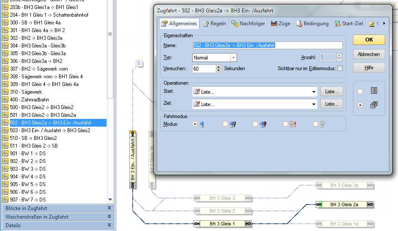Viewport: 398px width, 231px height.
Task: Open the Typ dropdown showing Normal
Action: click(233, 57)
